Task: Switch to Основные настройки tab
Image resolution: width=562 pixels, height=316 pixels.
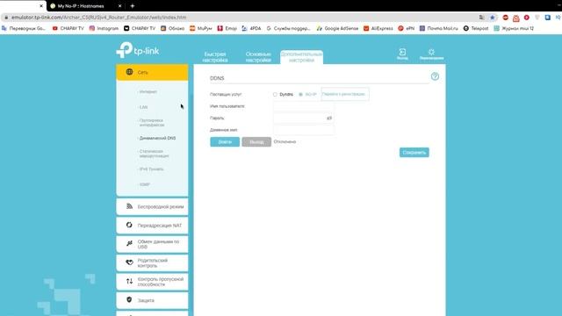Action: (258, 57)
